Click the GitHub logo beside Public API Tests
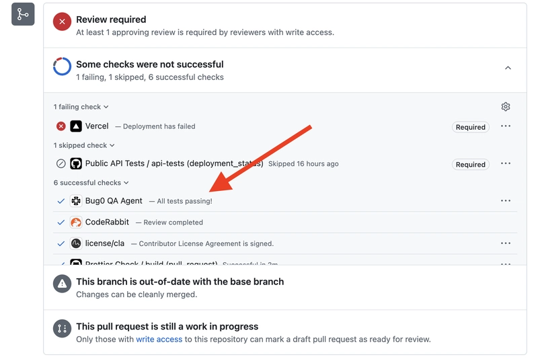 (x=76, y=163)
